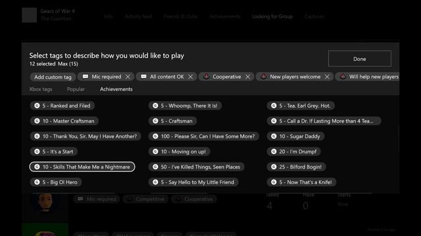Open the Looking for Group tab
Viewport: 421px width, 236px height.
pyautogui.click(x=272, y=16)
